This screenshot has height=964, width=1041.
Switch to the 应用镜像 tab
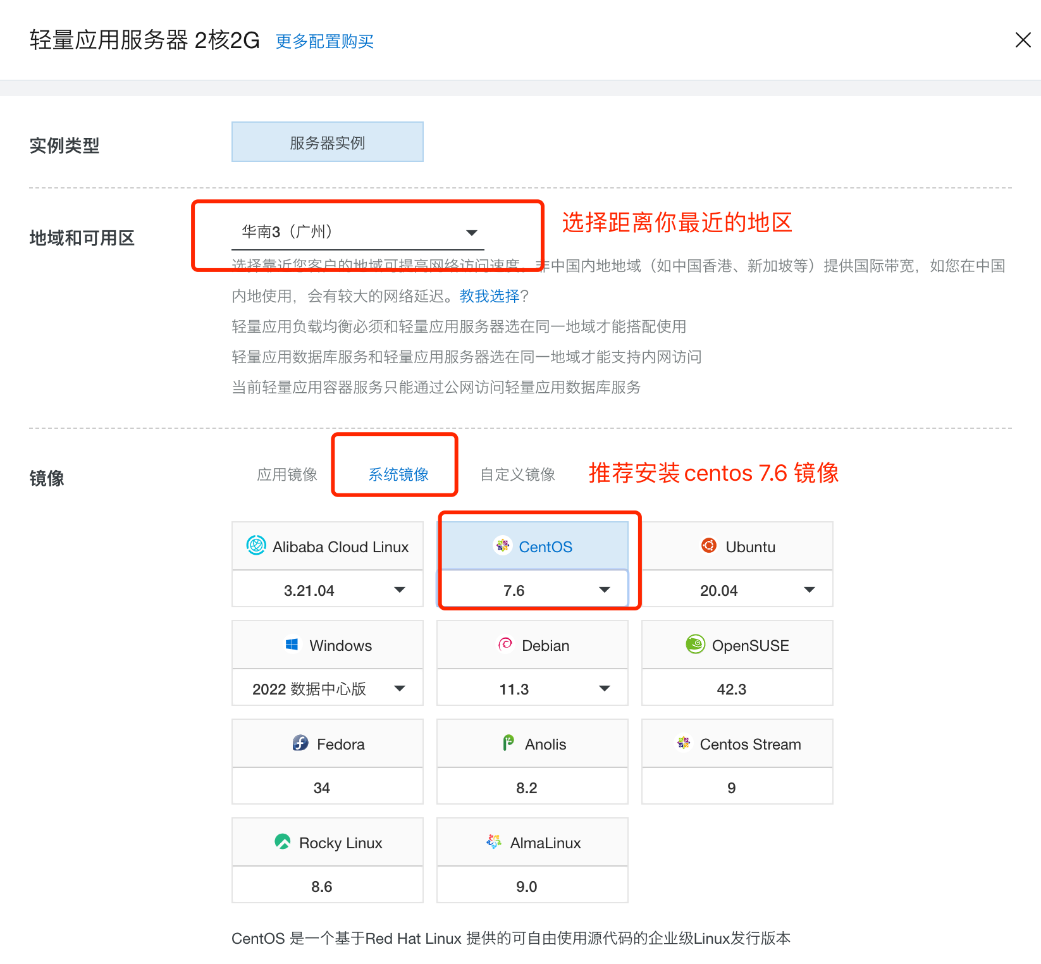click(287, 474)
